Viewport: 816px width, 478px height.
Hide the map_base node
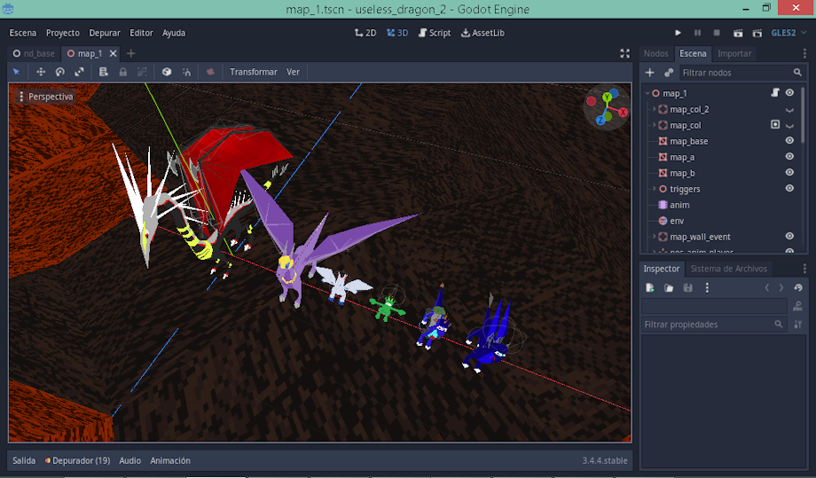789,141
